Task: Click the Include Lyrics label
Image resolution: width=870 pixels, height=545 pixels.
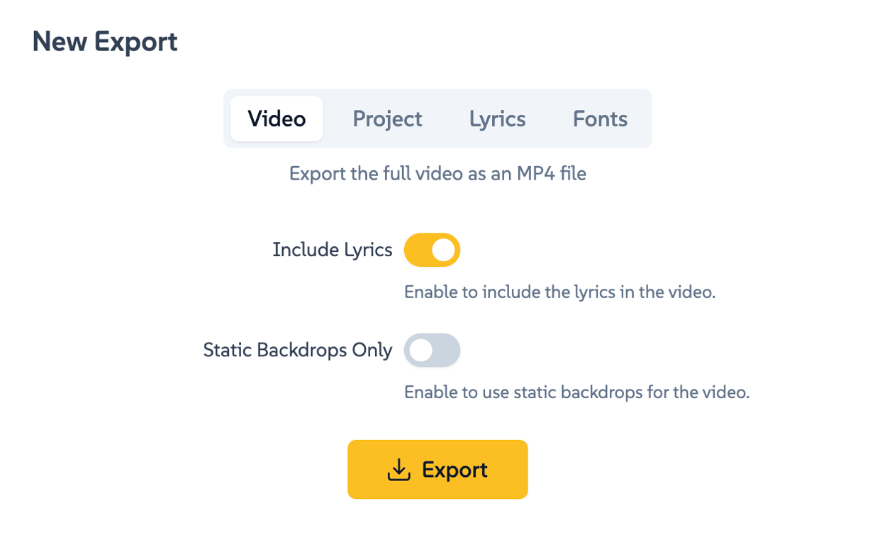Action: pyautogui.click(x=332, y=250)
